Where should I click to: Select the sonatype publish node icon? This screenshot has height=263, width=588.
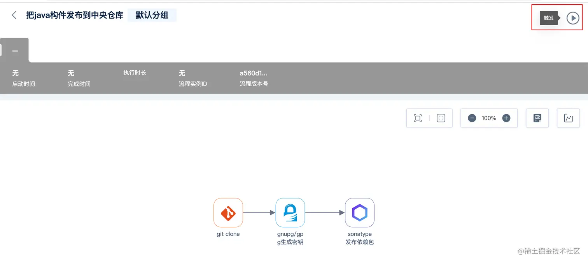(x=360, y=212)
